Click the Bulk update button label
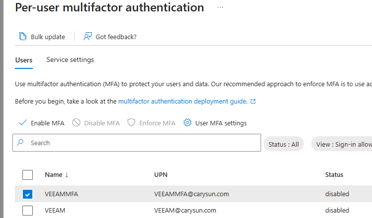Viewport: 372px width, 218px height. [x=48, y=37]
